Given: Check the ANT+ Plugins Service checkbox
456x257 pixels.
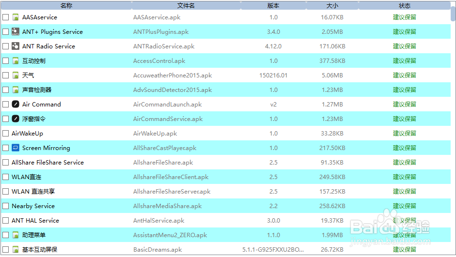Looking at the screenshot, I should [5, 31].
